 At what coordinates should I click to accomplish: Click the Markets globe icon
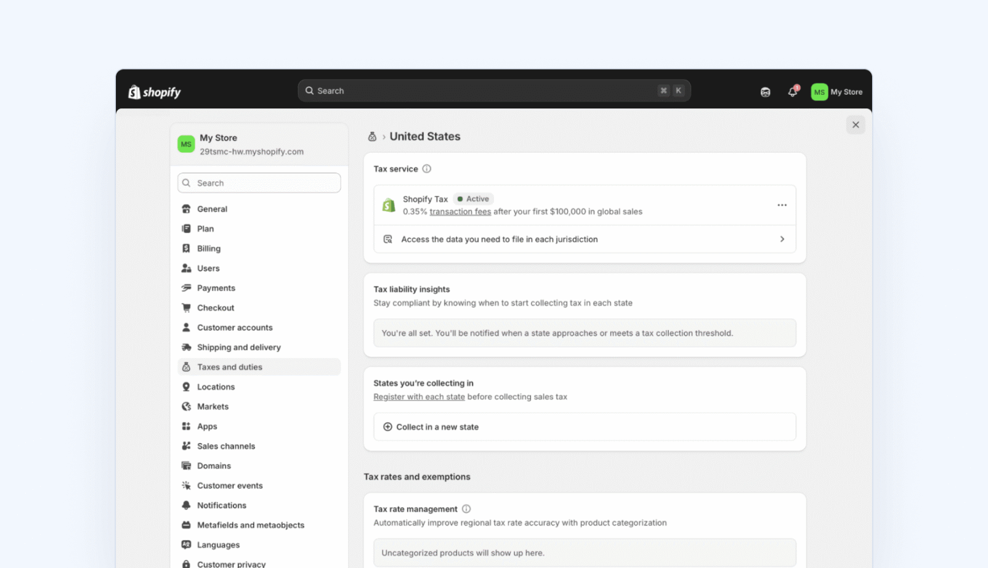(186, 406)
